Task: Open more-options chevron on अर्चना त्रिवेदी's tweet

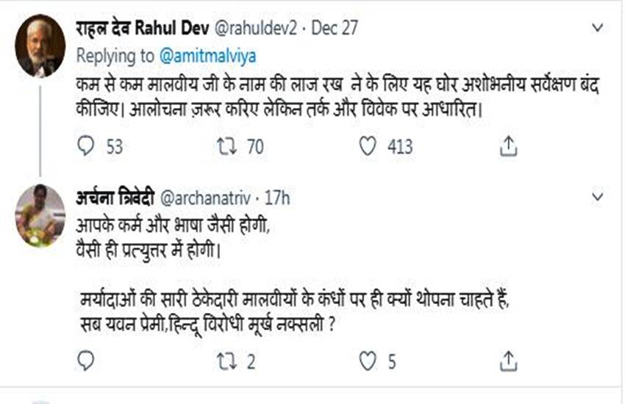Action: pyautogui.click(x=599, y=197)
